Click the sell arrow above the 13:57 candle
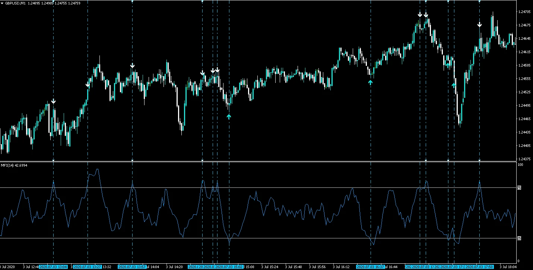The image size is (533, 270). point(132,66)
